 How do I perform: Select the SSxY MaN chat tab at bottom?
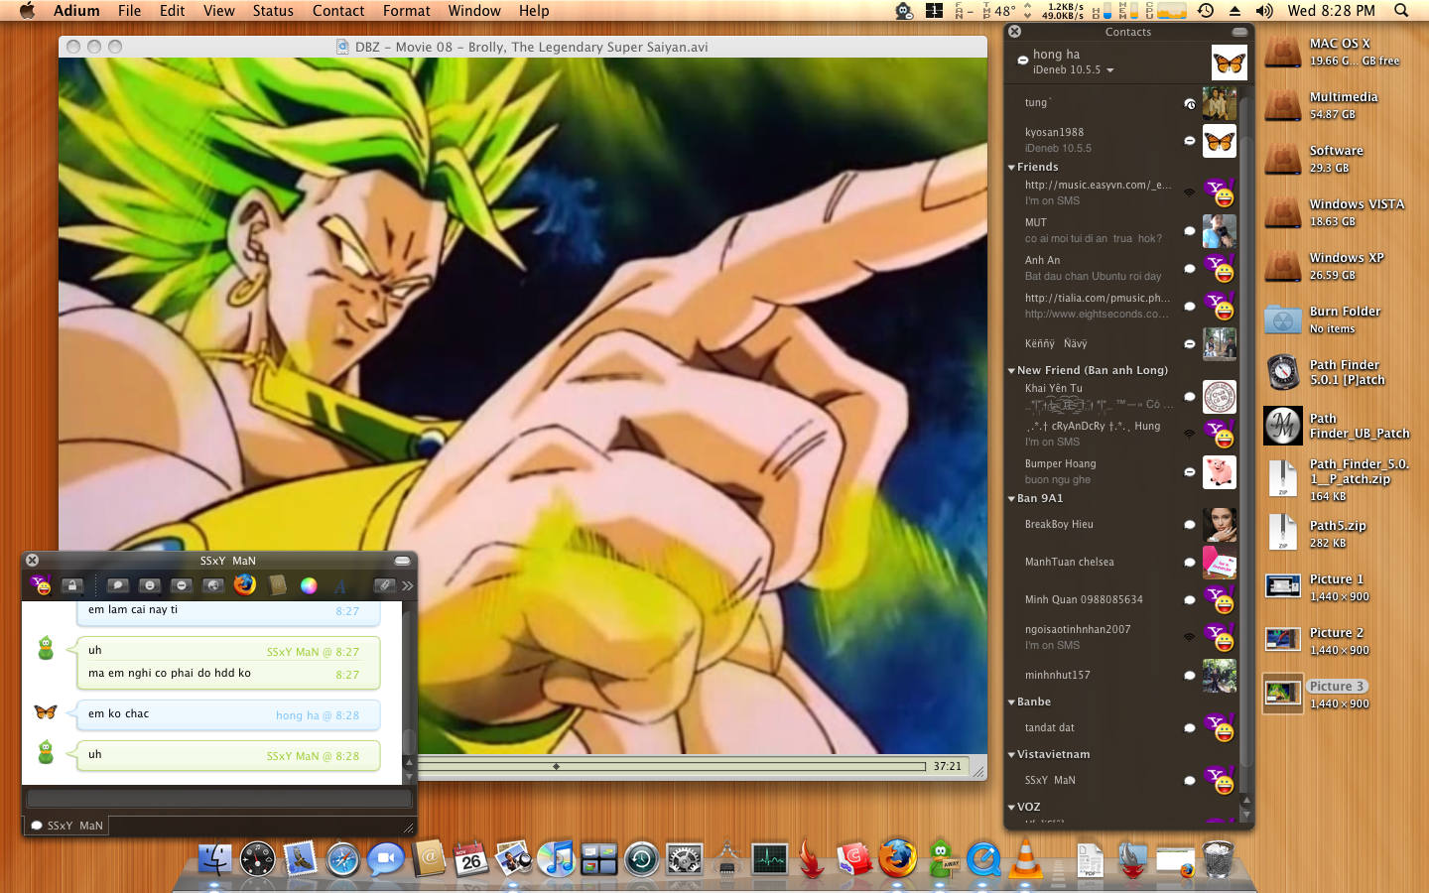[65, 826]
